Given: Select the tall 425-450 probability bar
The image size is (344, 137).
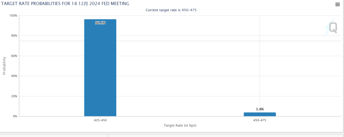Looking at the screenshot, I should pyautogui.click(x=100, y=70).
